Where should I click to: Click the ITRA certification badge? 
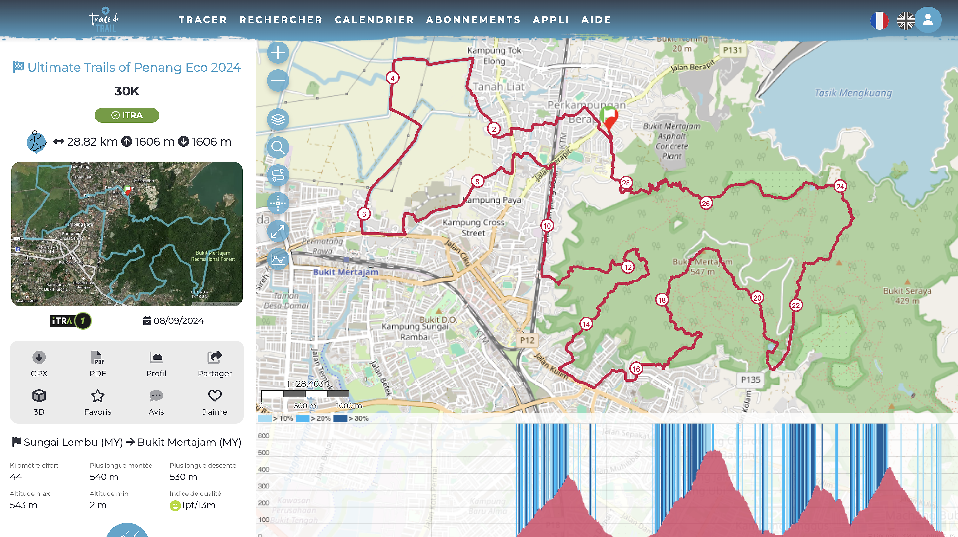pyautogui.click(x=127, y=115)
